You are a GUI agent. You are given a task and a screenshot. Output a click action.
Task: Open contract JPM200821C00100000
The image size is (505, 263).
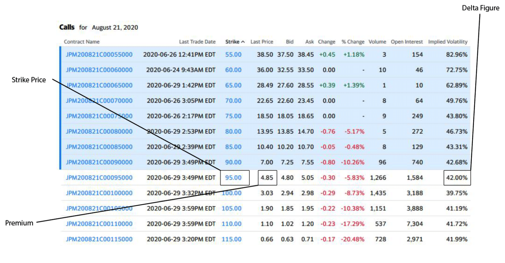(x=99, y=193)
